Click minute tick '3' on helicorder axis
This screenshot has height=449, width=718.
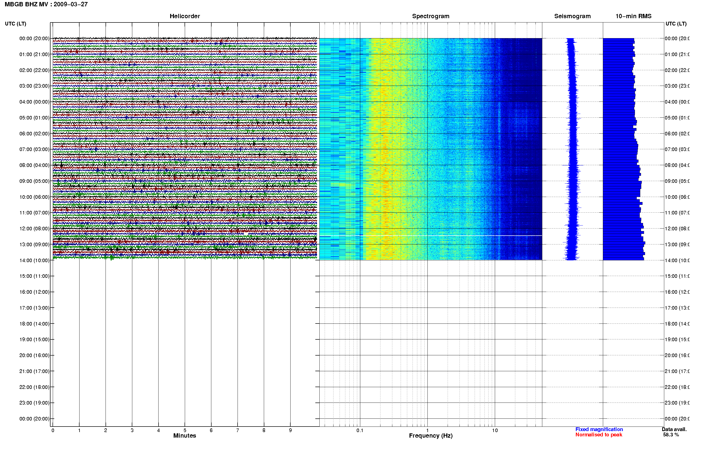[132, 430]
